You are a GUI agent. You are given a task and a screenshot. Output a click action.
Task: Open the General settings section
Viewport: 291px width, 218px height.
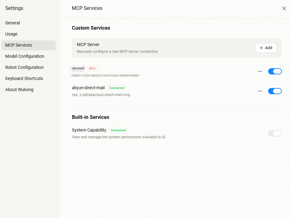13,23
